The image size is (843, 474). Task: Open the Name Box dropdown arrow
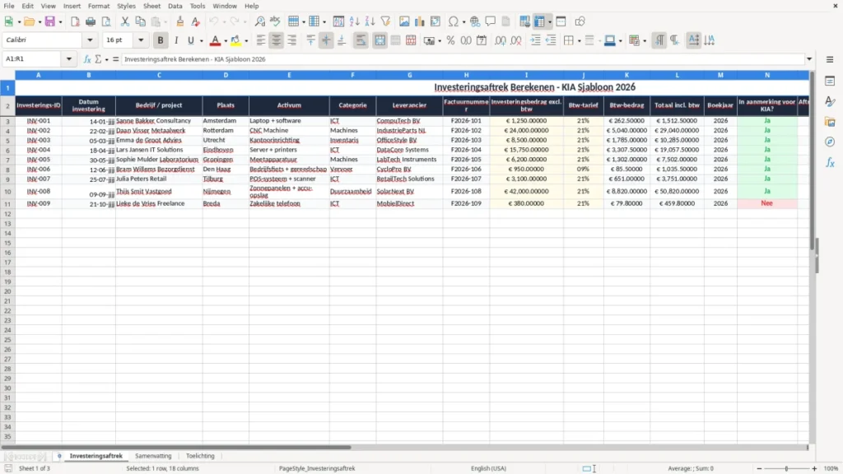click(69, 59)
